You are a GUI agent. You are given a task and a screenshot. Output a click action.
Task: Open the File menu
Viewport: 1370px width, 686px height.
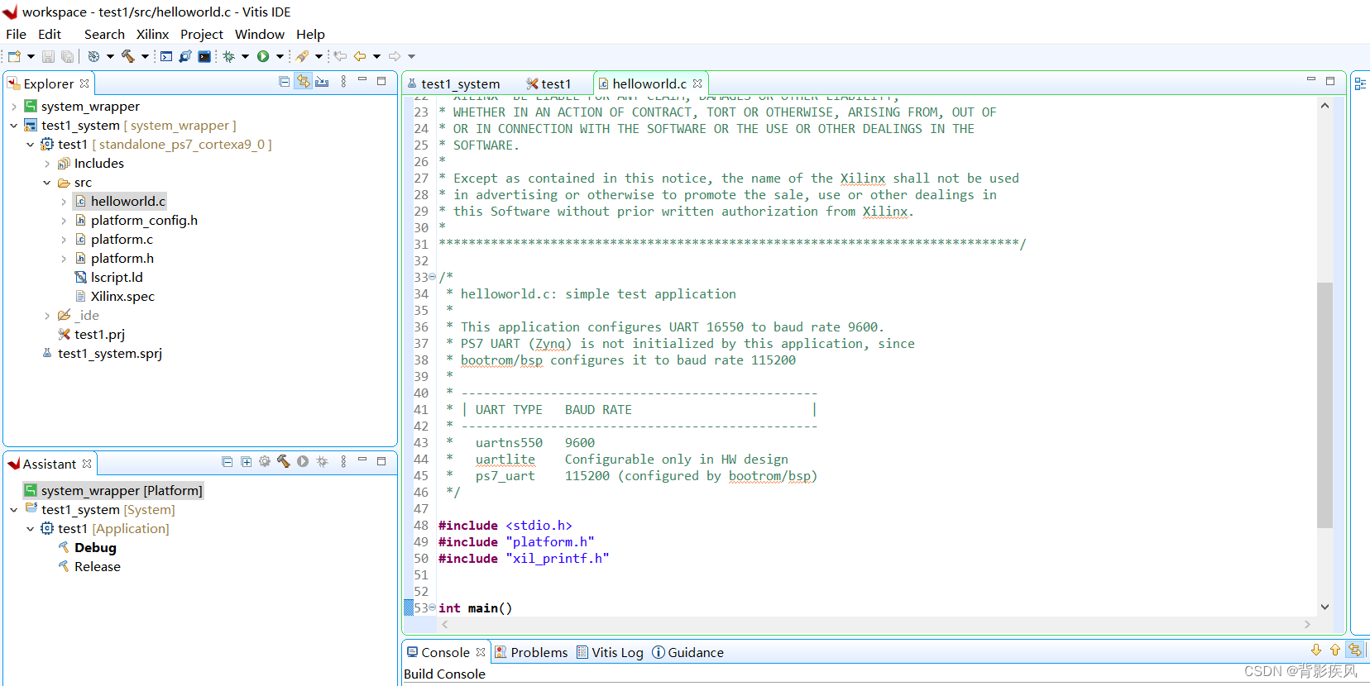16,34
